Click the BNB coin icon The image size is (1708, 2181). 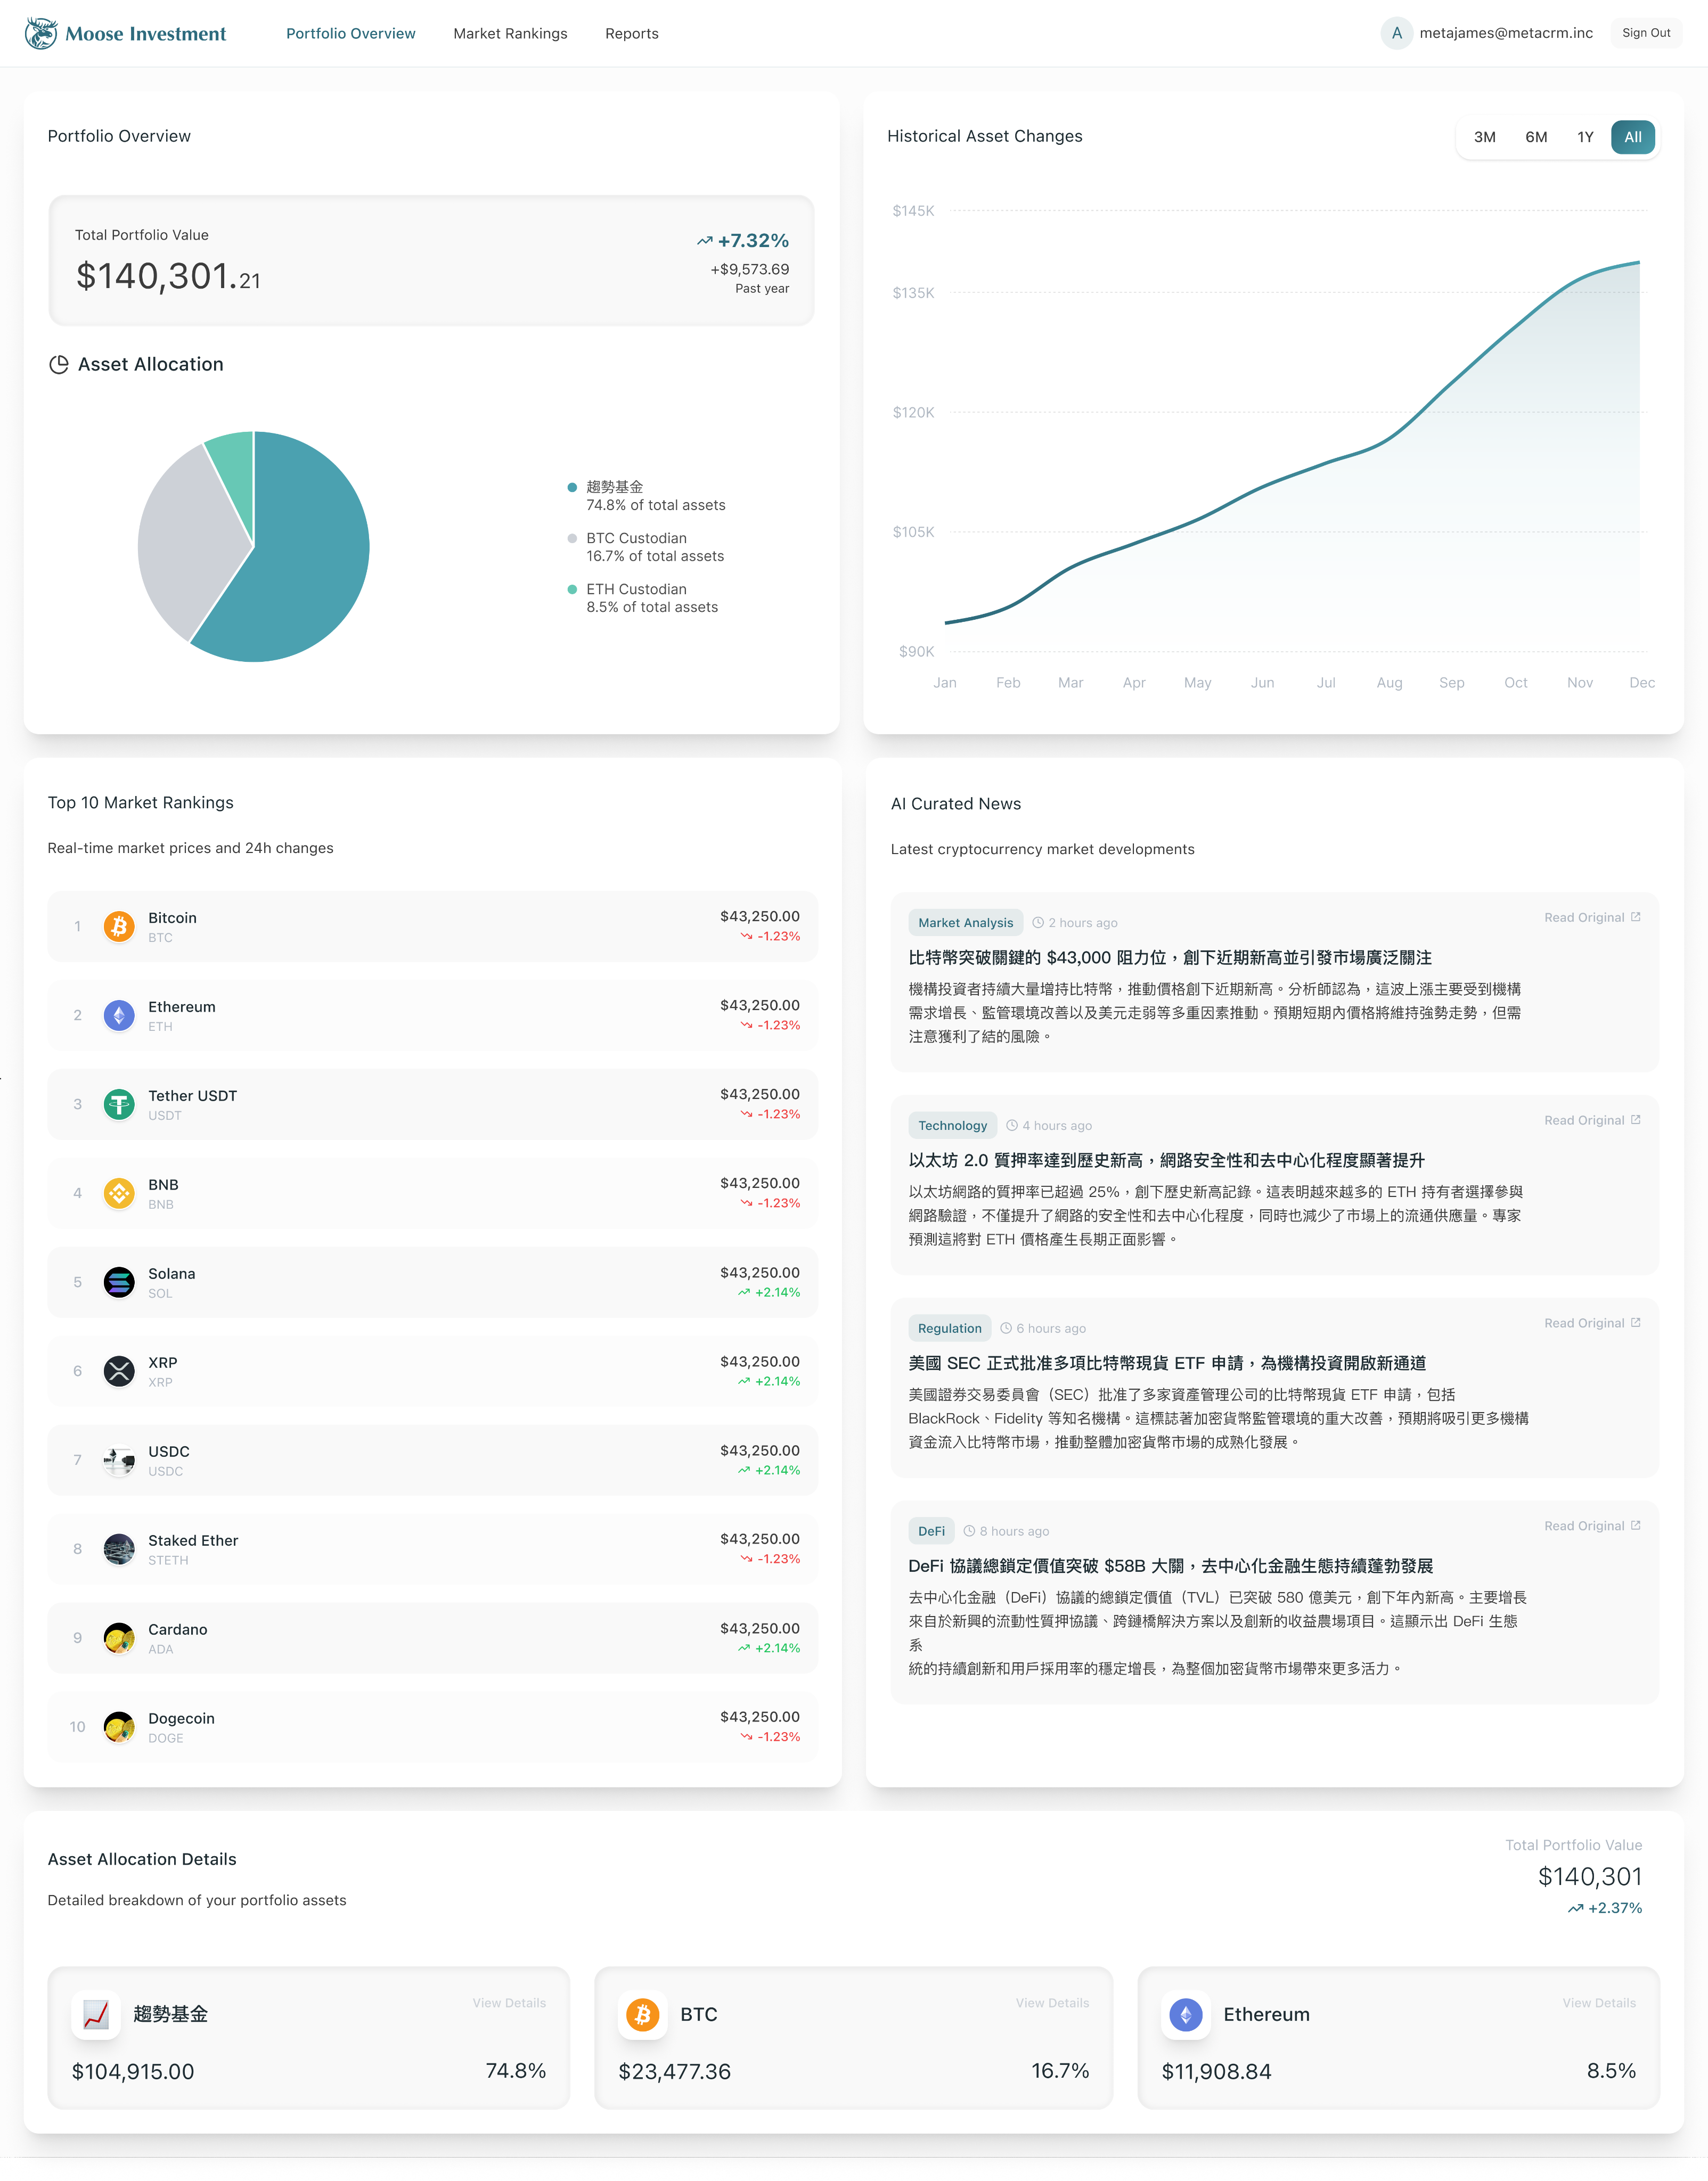click(x=119, y=1193)
